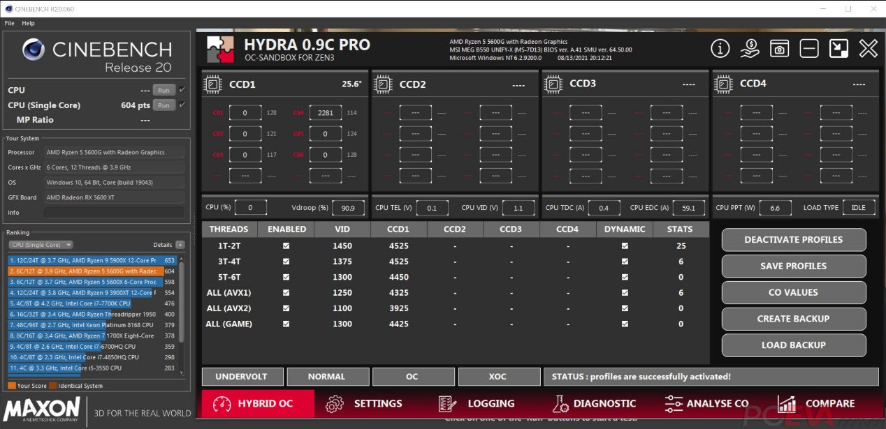Click the HYDRA compact mode arrow icon
This screenshot has width=886, height=429.
[838, 49]
